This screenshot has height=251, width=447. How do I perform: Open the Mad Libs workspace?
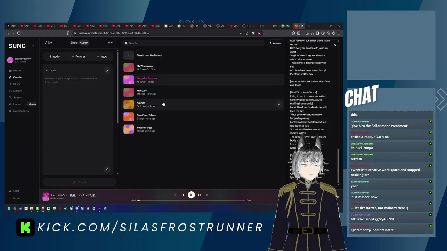point(204,92)
